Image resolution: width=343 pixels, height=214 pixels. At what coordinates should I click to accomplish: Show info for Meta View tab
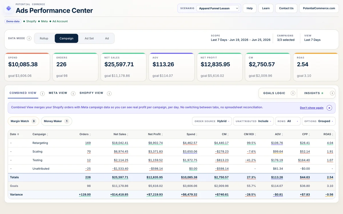click(x=73, y=93)
